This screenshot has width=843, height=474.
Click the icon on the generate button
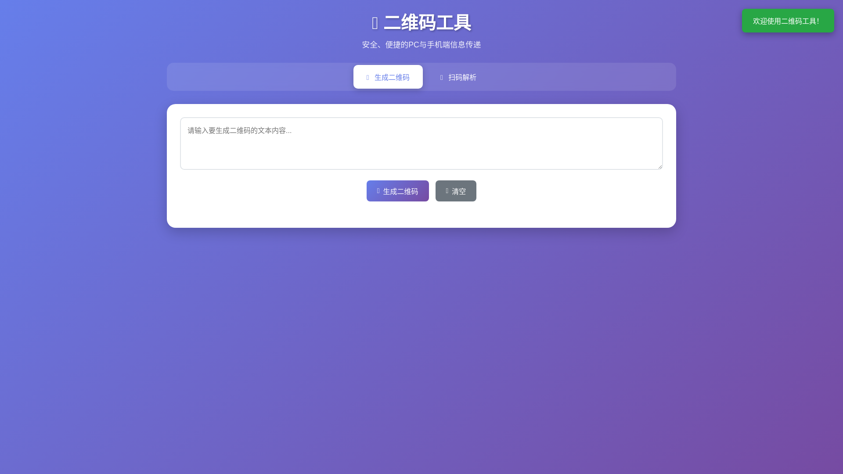point(378,191)
